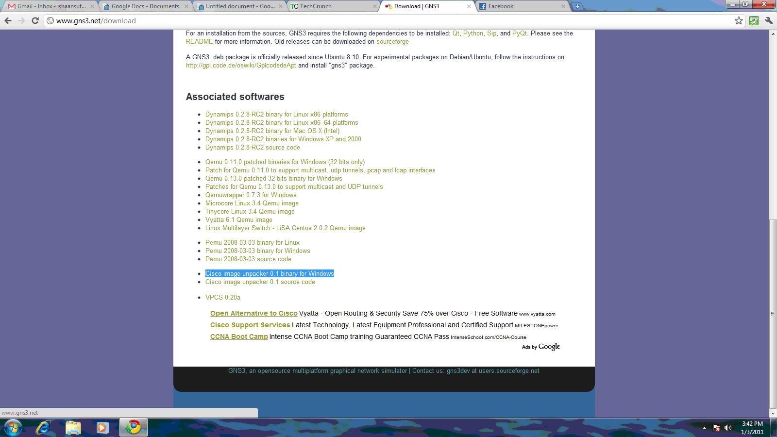
Task: Download Linux Multilayer Switch LiSA Centos image
Action: pyautogui.click(x=285, y=228)
